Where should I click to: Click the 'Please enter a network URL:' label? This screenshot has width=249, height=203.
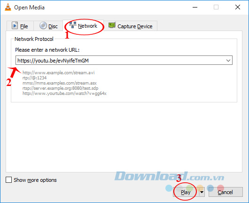(47, 50)
